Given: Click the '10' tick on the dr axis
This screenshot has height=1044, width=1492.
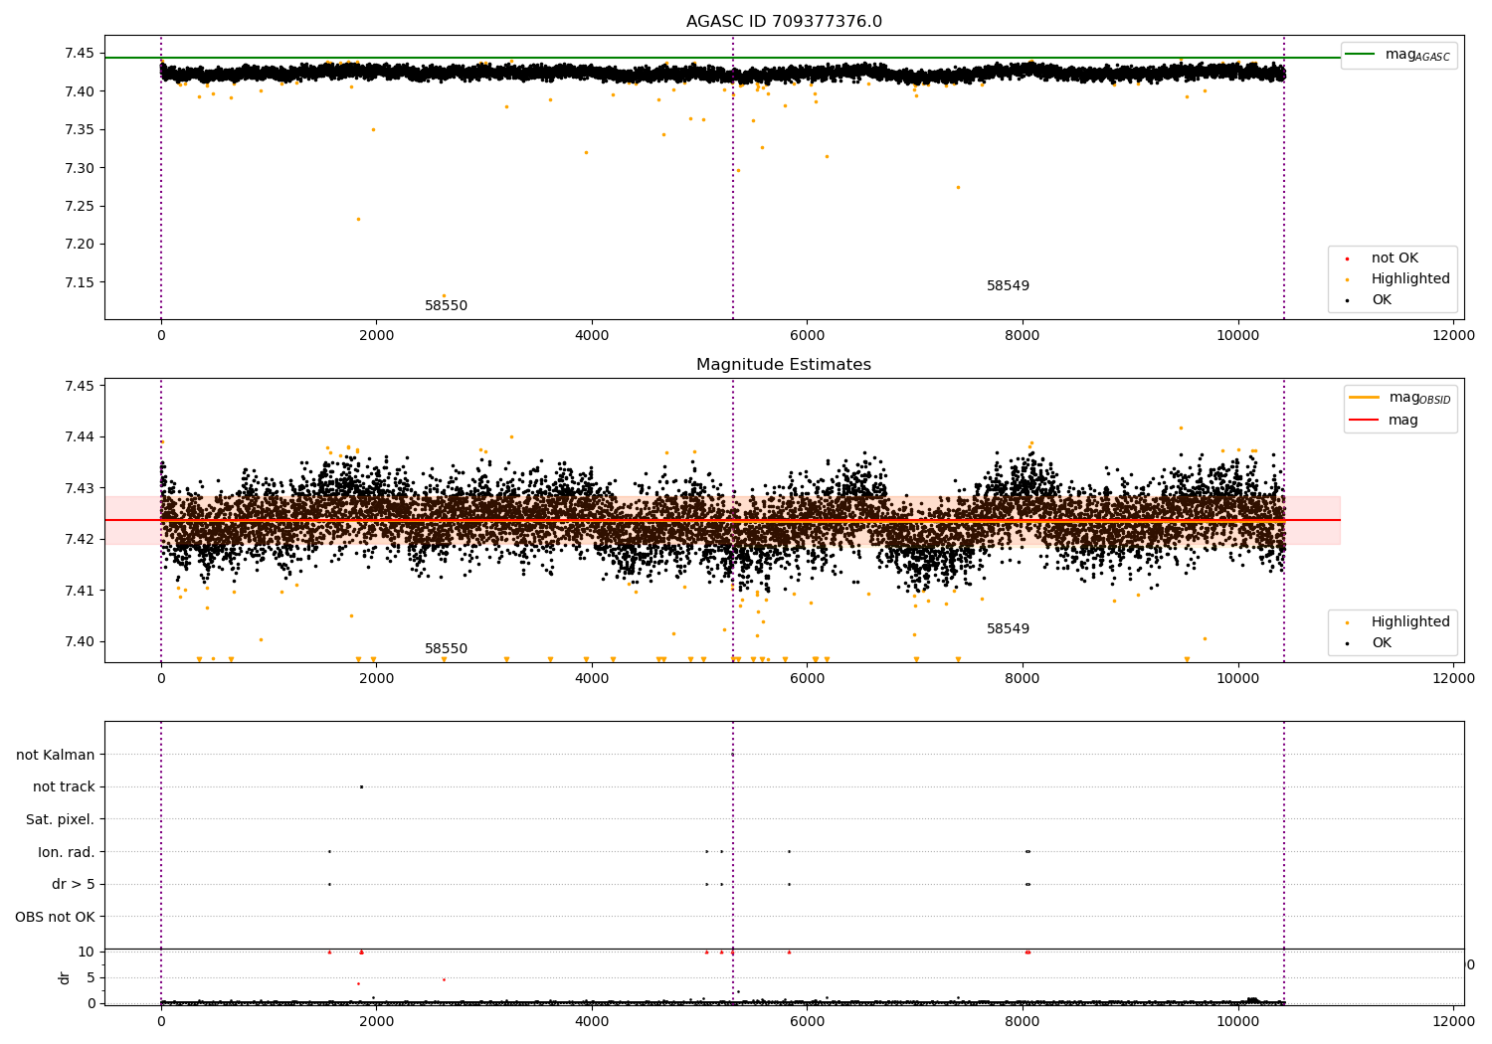Looking at the screenshot, I should point(87,952).
